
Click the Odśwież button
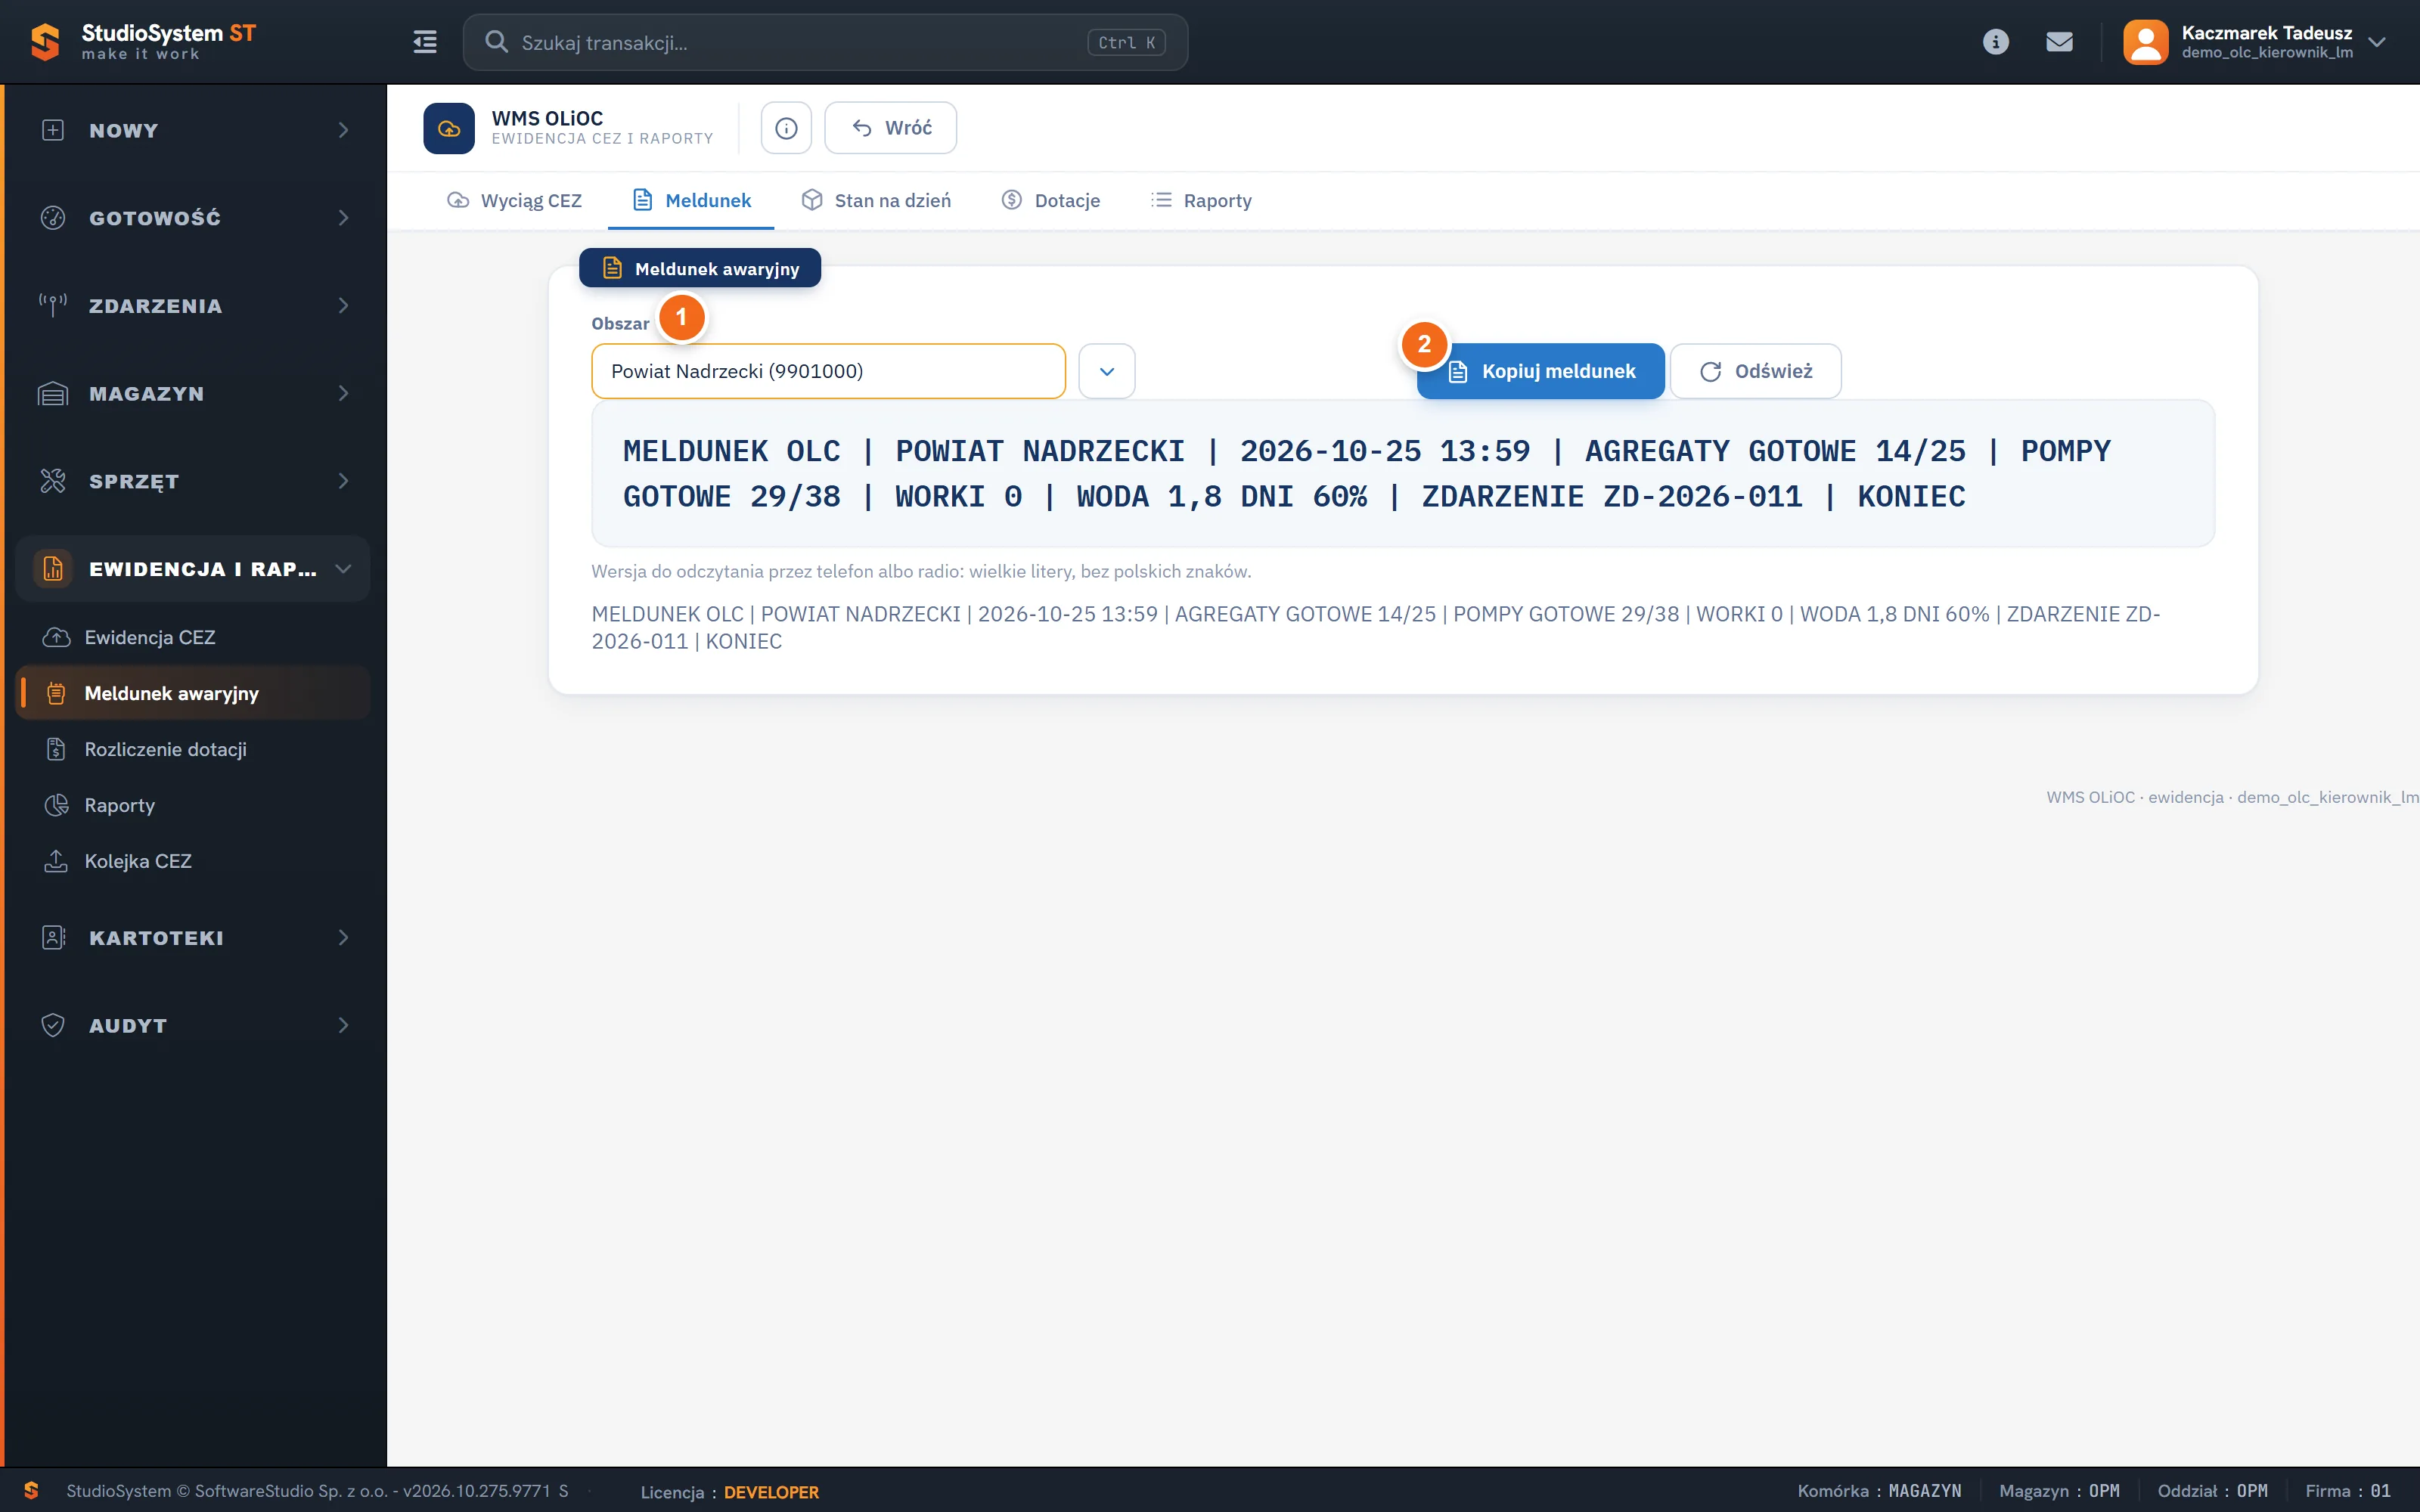(1755, 371)
